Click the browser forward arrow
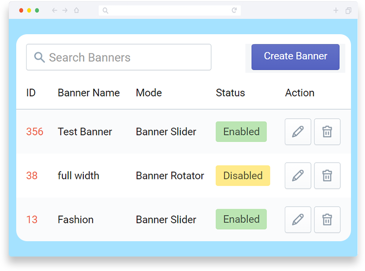Screen dimensions: 365x271 (x=65, y=11)
